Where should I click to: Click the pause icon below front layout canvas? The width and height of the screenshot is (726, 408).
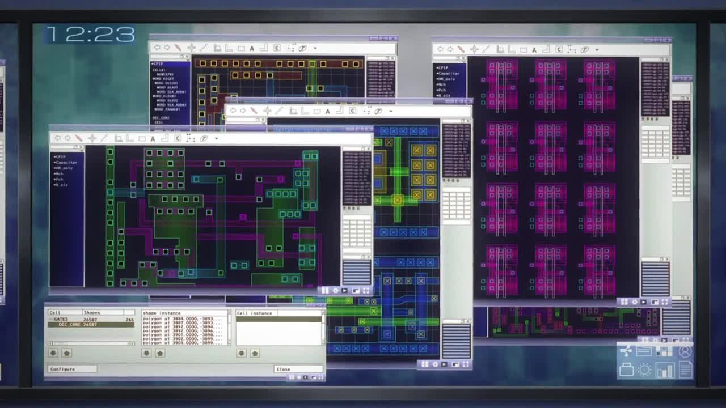tap(325, 291)
